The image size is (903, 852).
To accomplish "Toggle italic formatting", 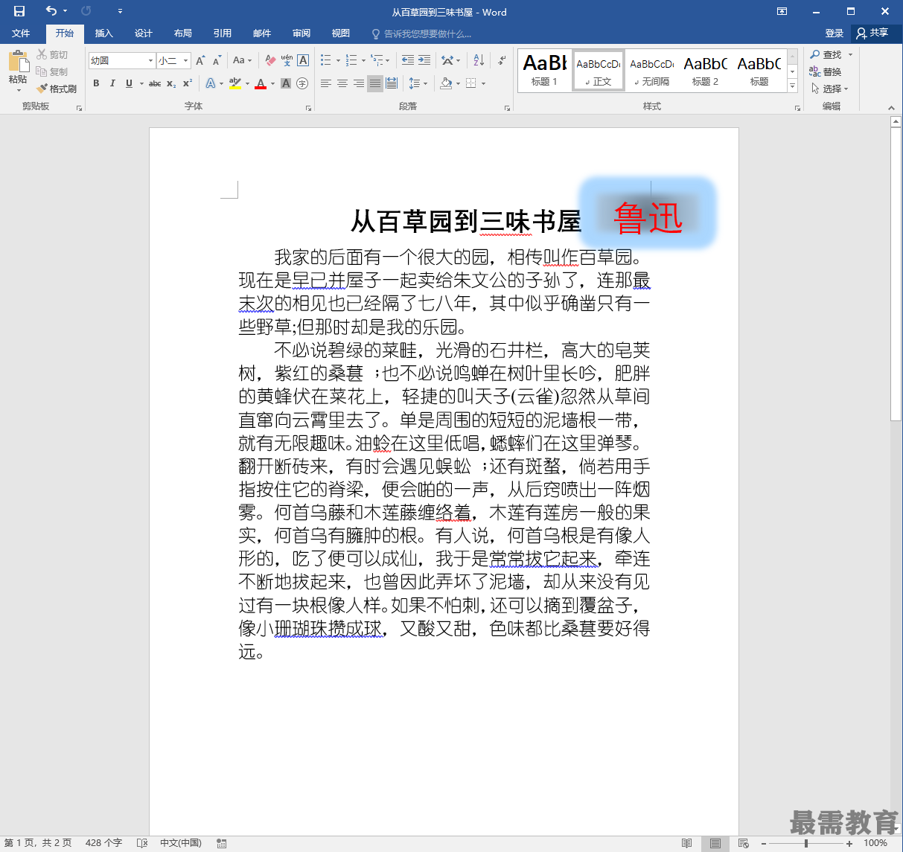I will pos(112,83).
